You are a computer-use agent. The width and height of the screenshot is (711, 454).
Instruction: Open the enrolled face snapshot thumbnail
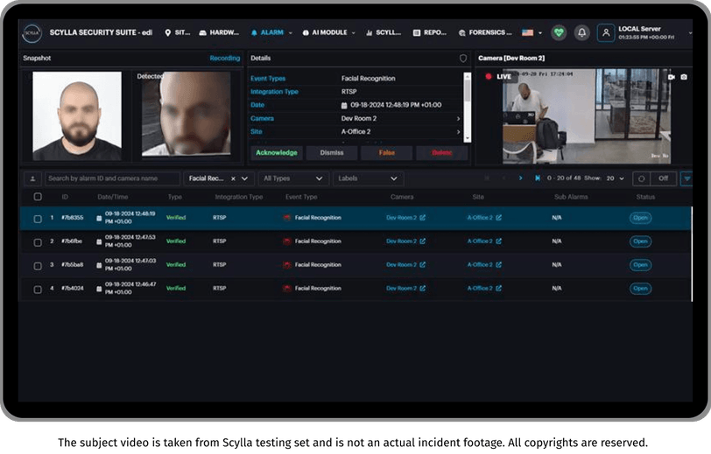tap(77, 116)
